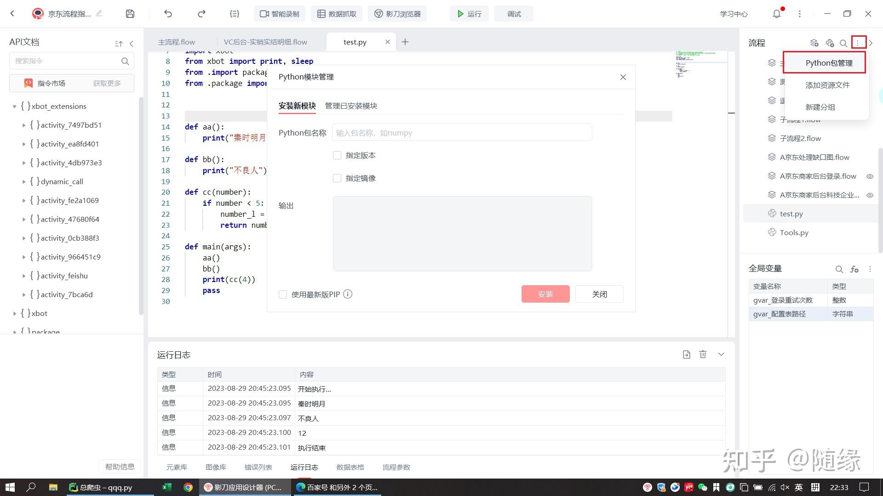This screenshot has height=496, width=883.
Task: Export the run log to a file
Action: point(686,354)
